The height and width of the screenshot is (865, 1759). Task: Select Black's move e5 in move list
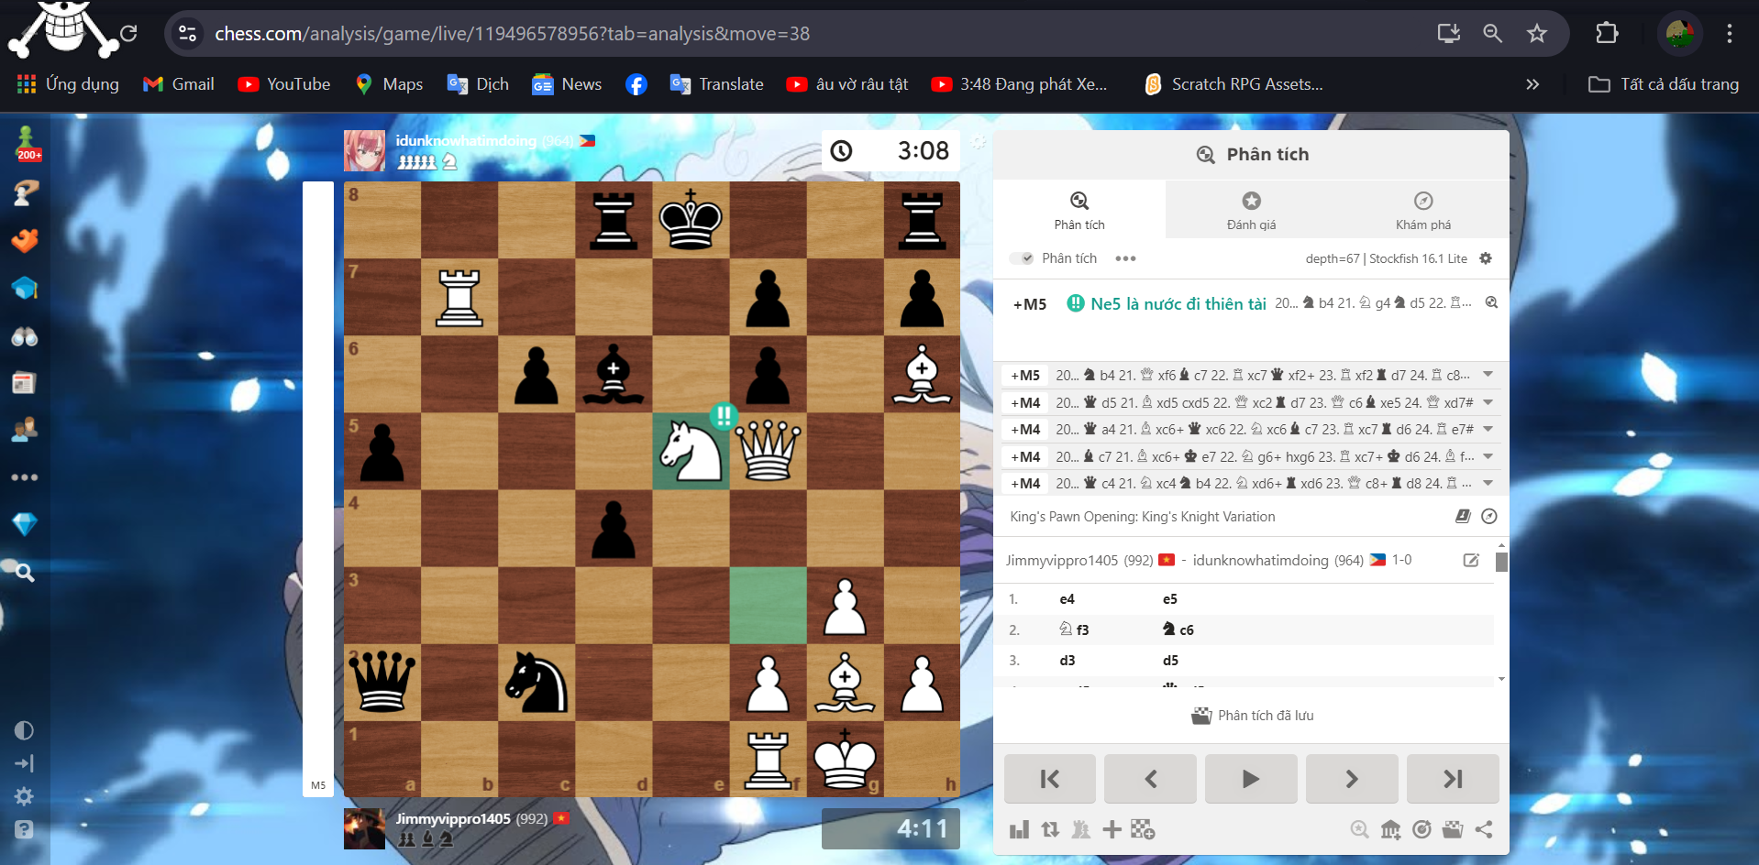pos(1170,599)
